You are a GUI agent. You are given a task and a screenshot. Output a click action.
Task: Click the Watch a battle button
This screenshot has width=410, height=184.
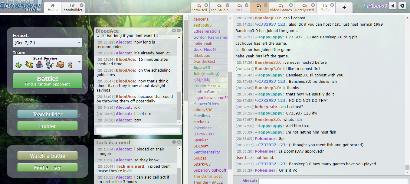tap(48, 156)
